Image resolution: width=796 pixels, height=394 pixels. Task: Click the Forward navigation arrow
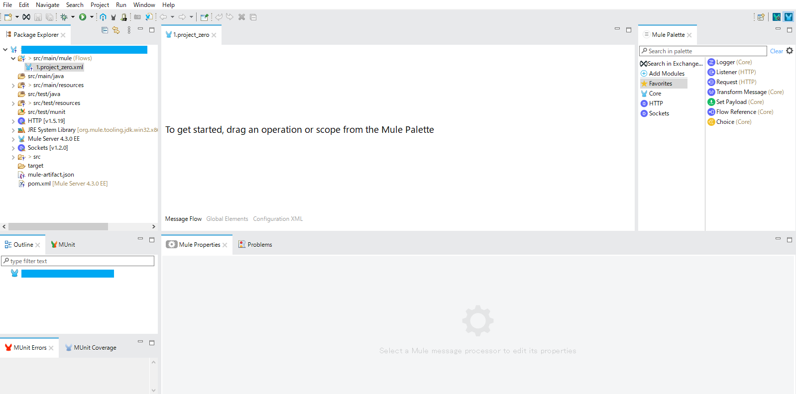coord(182,17)
